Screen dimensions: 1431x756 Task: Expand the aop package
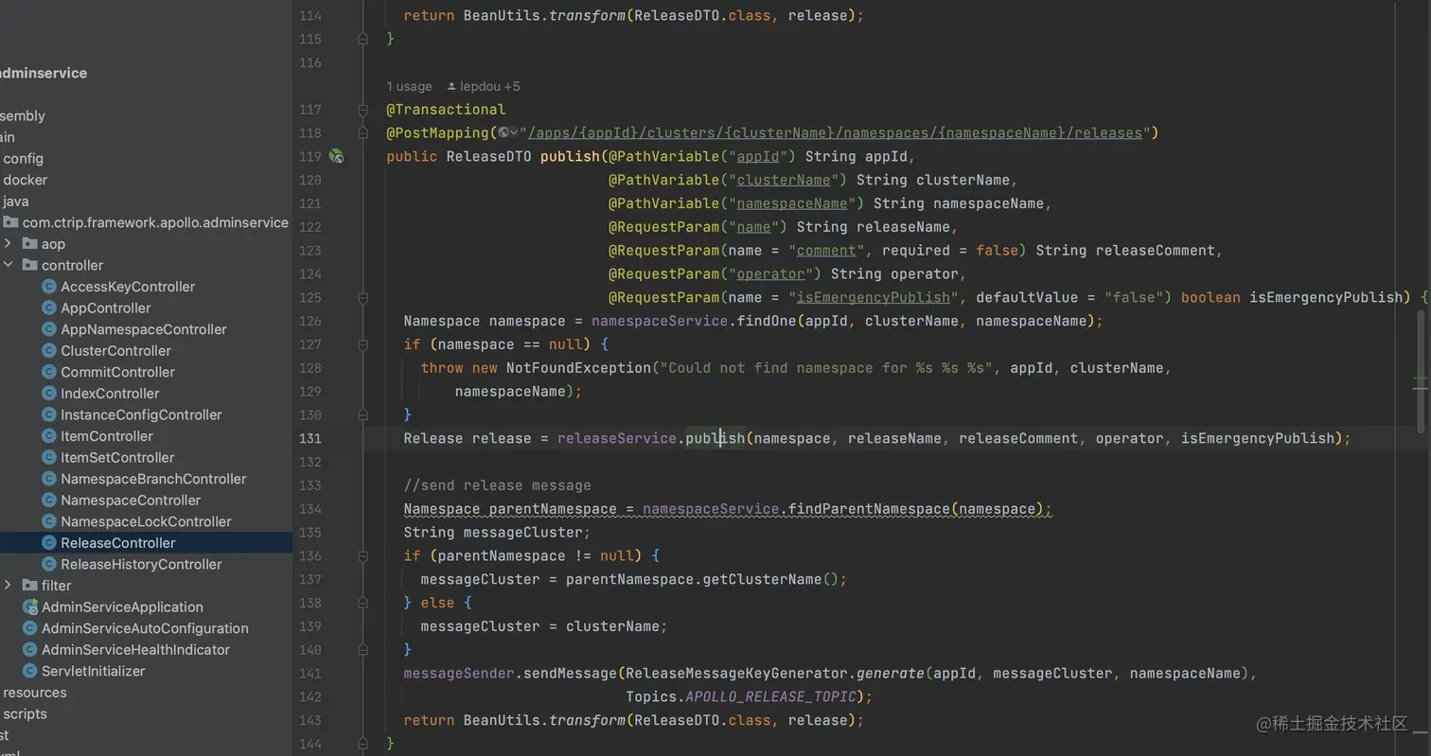pos(9,244)
